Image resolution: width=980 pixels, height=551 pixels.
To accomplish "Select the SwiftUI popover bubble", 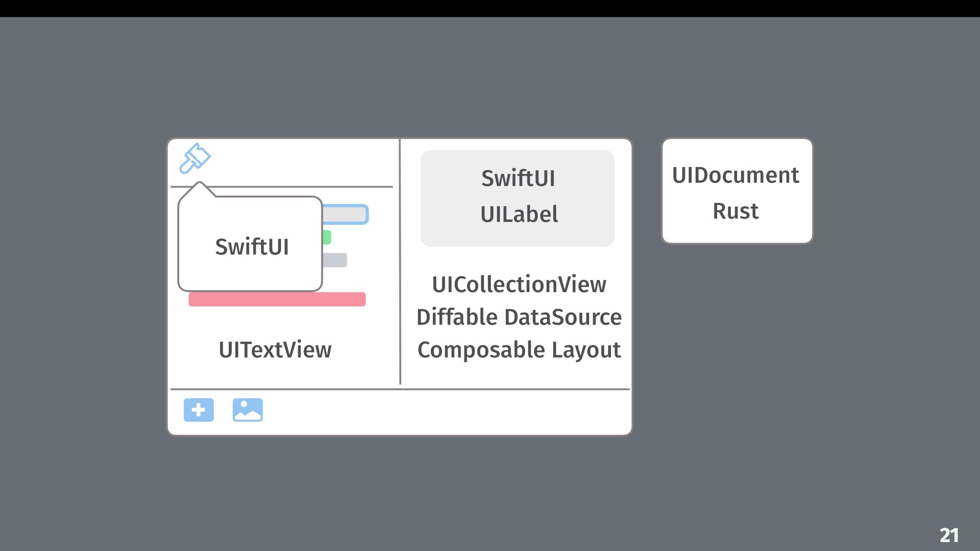I will tap(250, 244).
